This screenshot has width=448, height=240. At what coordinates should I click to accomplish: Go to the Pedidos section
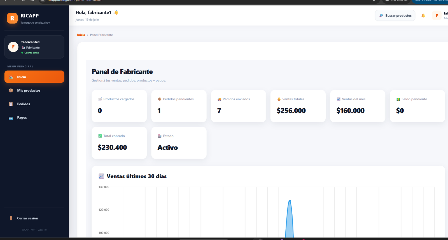click(x=34, y=104)
